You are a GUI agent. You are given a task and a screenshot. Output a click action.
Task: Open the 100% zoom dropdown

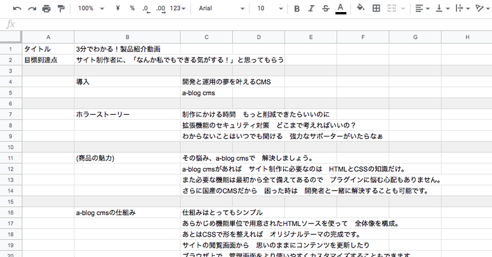[x=90, y=9]
